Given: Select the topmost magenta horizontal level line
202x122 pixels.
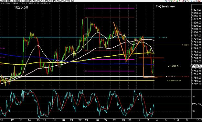Looking at the screenshot, I should 111,8.
